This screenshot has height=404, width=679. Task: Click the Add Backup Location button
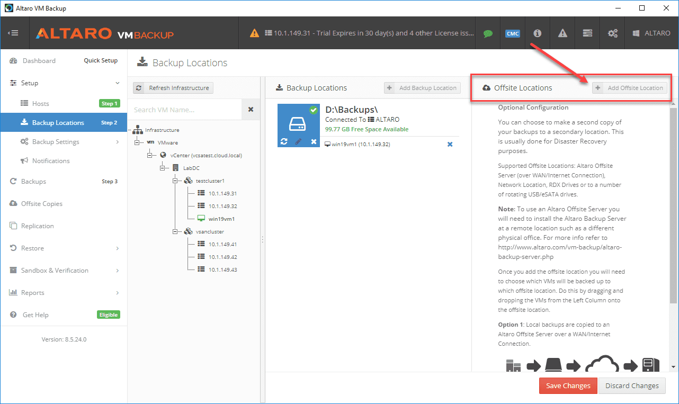[422, 88]
